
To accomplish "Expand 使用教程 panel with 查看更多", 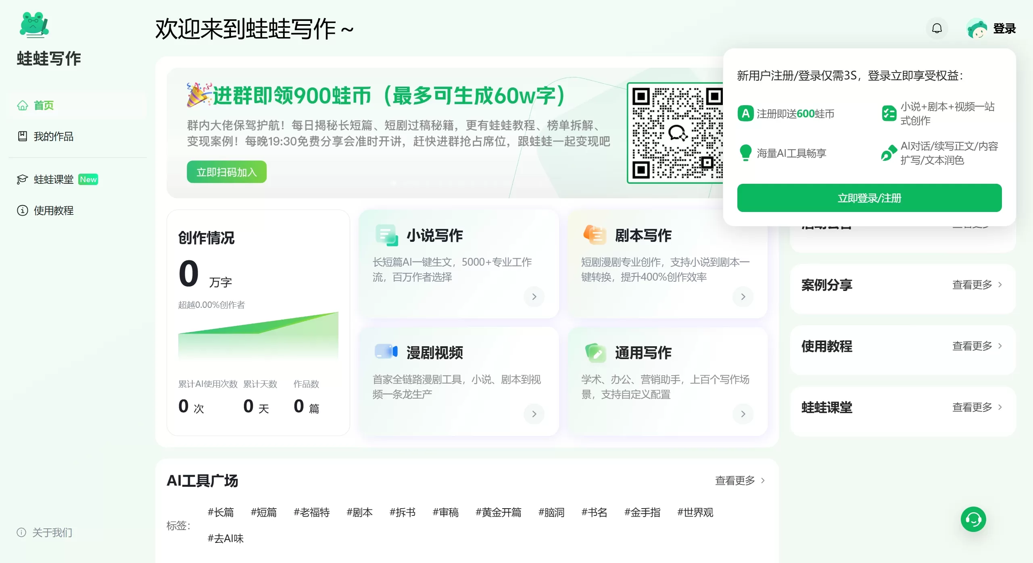I will point(977,346).
